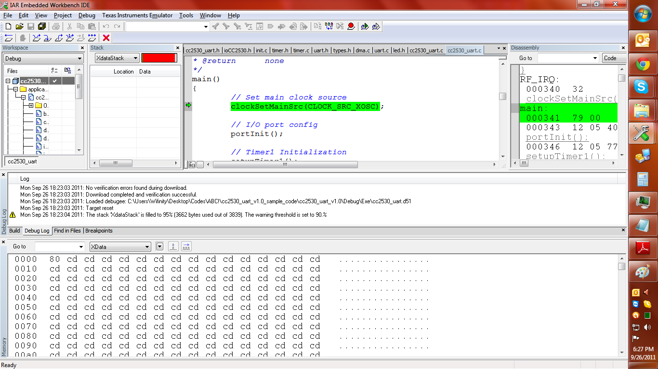This screenshot has width=658, height=369.
Task: Click the Step Over debug icon
Action: point(37,38)
